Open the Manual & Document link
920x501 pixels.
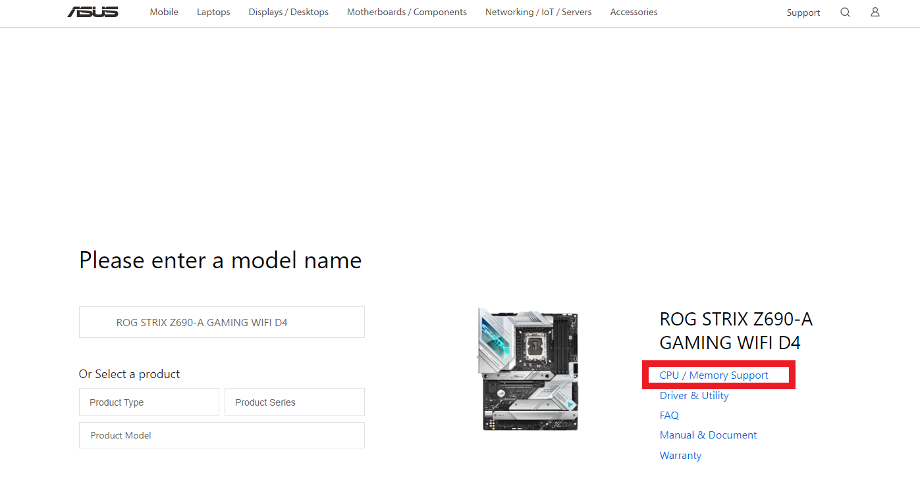click(708, 435)
